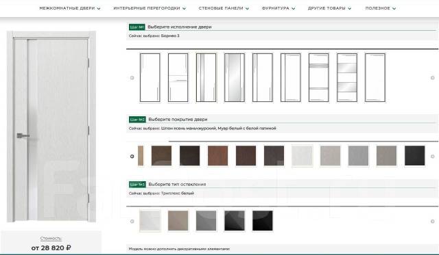The image size is (439, 255).
Task: Select door design with wide central mirror
Action: [235, 77]
